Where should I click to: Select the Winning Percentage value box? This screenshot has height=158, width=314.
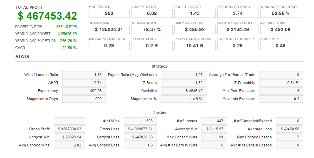click(281, 14)
